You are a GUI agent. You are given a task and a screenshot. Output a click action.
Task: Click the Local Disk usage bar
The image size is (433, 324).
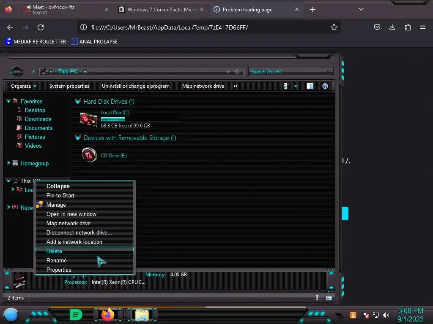pos(113,119)
